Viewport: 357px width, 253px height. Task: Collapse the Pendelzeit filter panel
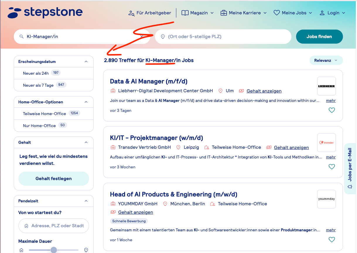86,201
